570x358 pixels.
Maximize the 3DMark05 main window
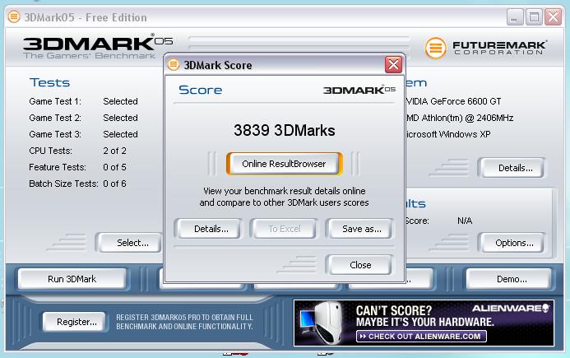(x=534, y=17)
